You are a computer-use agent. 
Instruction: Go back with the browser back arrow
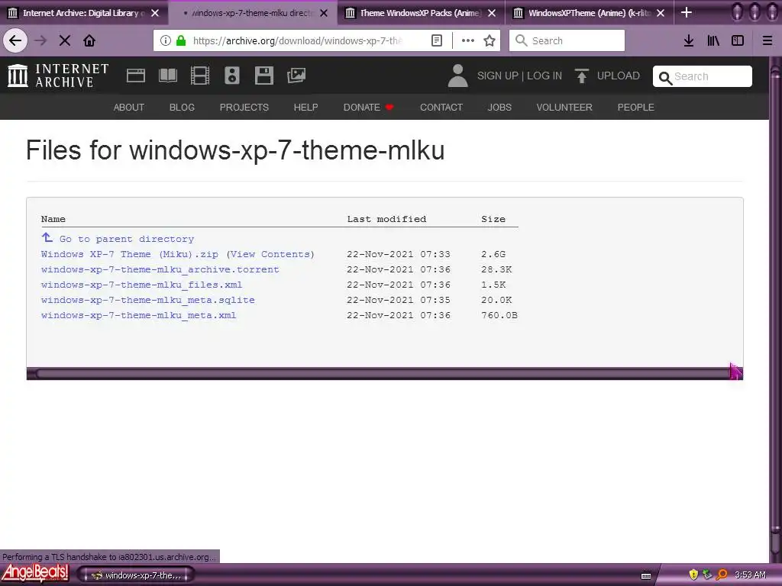coord(15,41)
